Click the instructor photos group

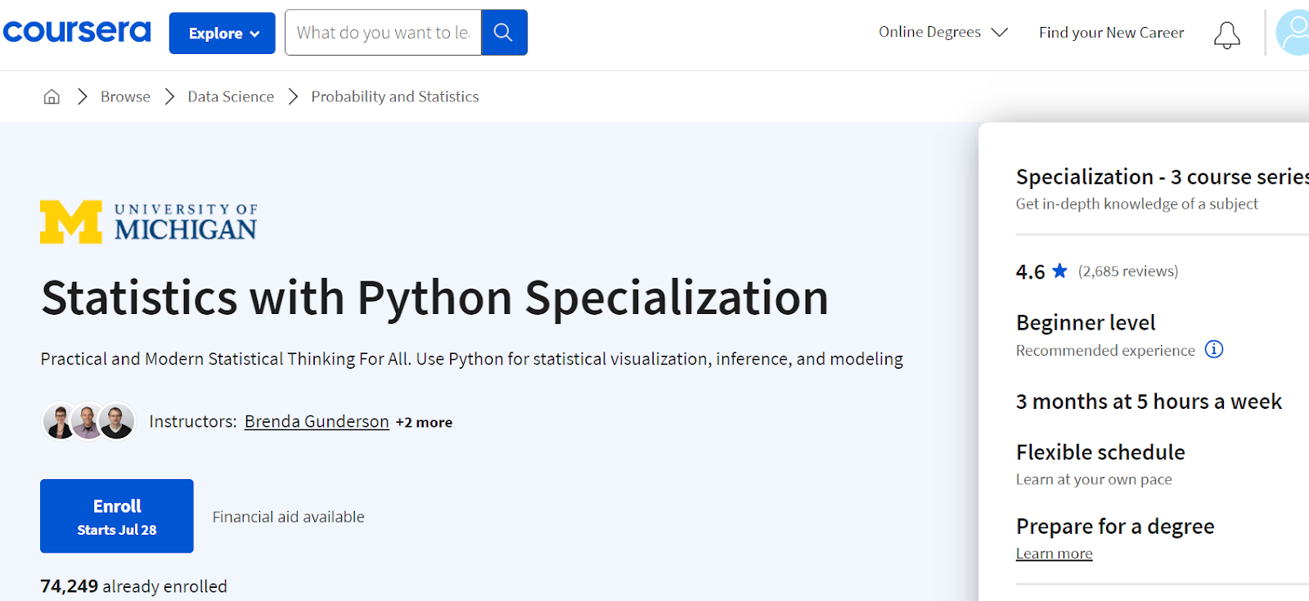(88, 422)
